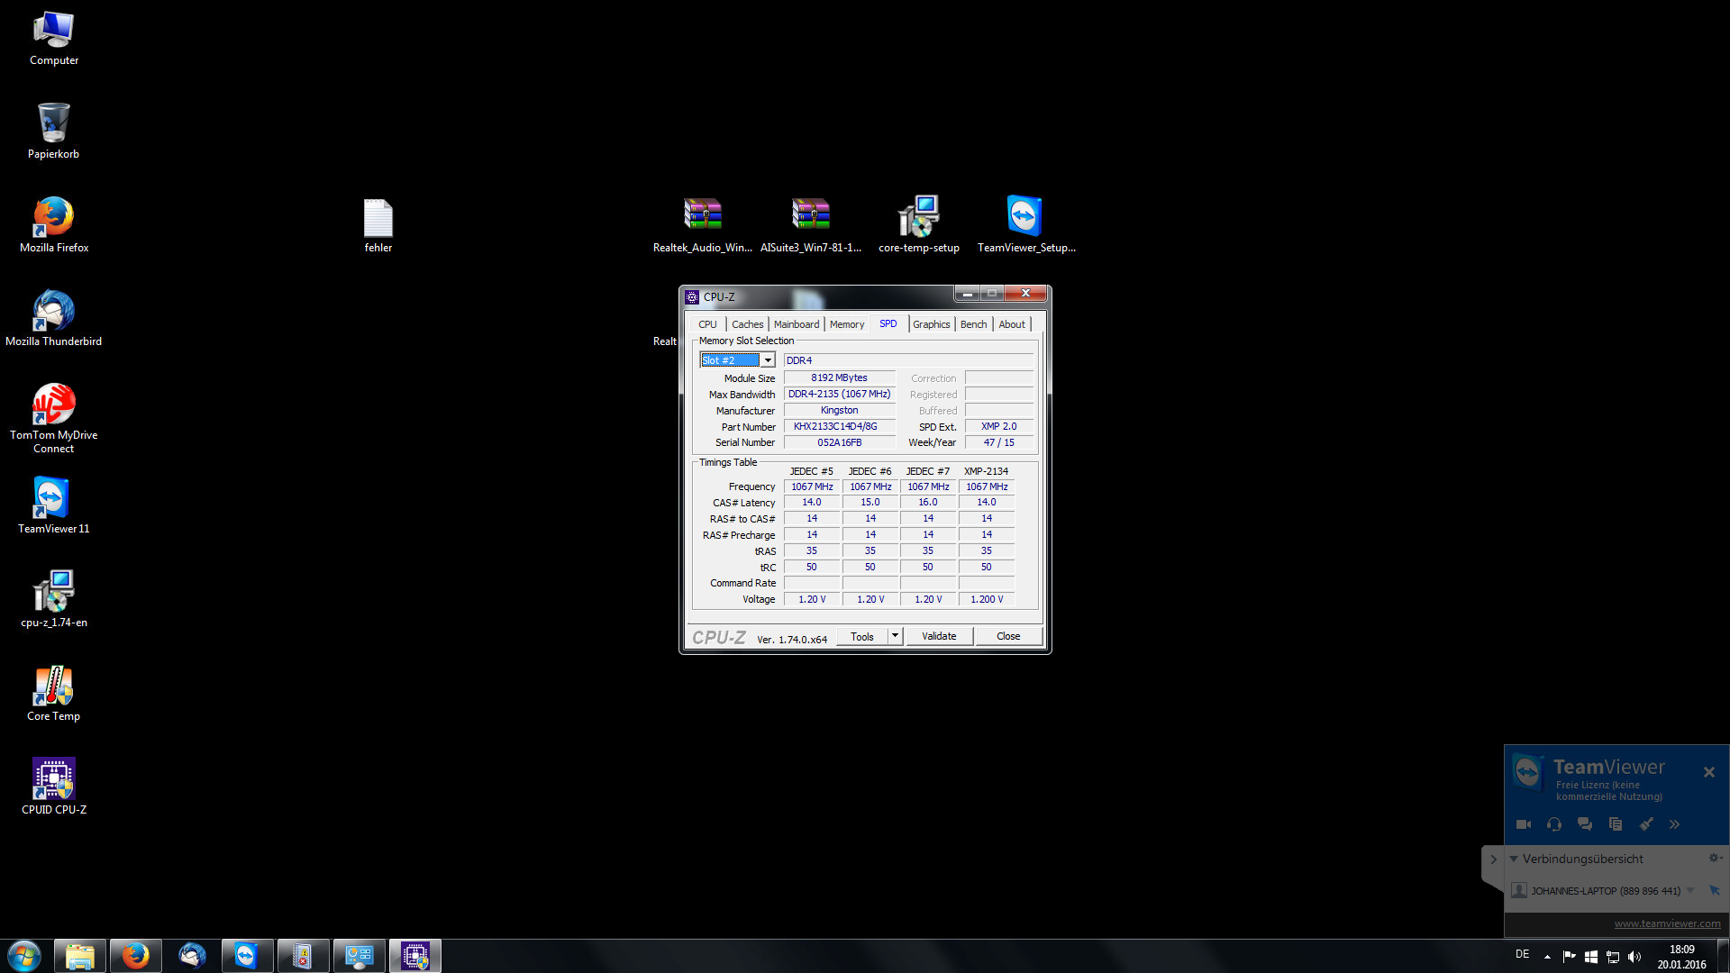
Task: Click the TeamViewer whiteboard brush icon
Action: coord(1646,824)
